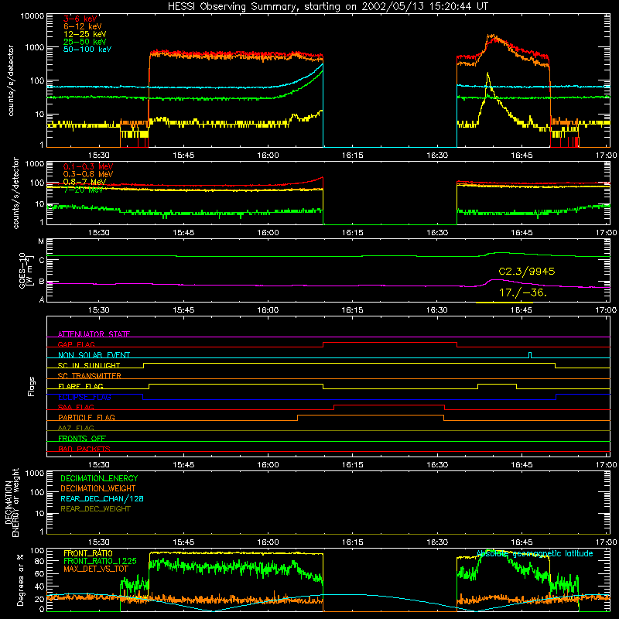Select the ATTENUATOR_STATE flag label
This screenshot has width=619, height=619.
[x=94, y=334]
